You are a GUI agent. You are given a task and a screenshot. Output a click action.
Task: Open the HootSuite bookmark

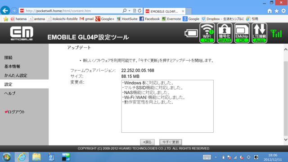127,19
